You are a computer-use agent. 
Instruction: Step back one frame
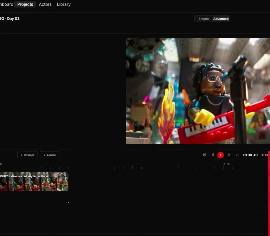click(213, 155)
